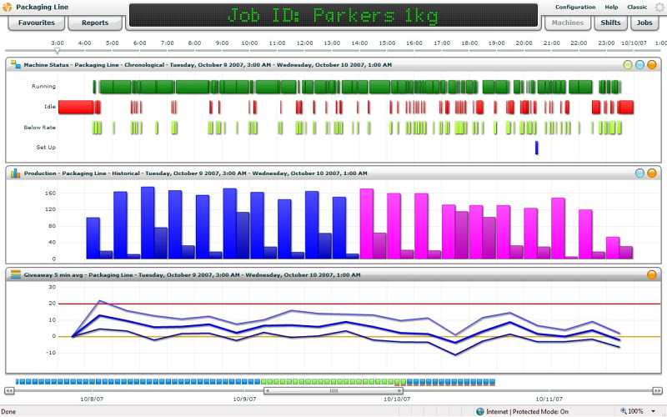Screen dimensions: 667x417
Task: Open the Configuration menu
Action: (575, 8)
